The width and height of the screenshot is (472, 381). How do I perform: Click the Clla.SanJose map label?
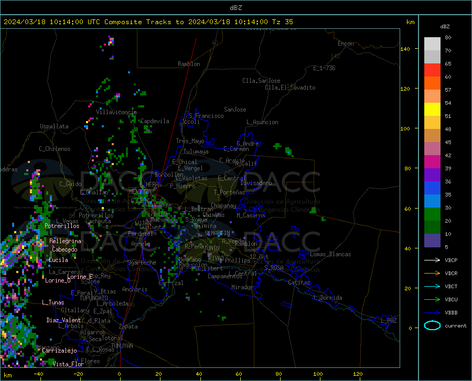(x=261, y=81)
